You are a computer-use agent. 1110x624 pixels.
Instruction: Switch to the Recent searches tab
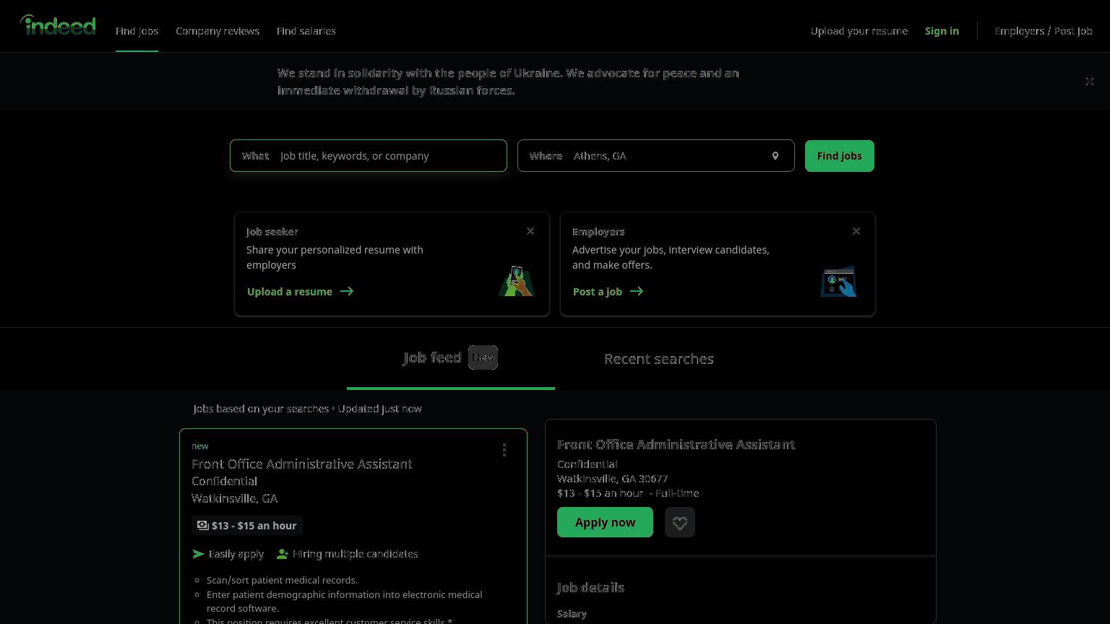pyautogui.click(x=659, y=359)
